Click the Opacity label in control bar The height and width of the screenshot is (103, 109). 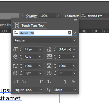pyautogui.click(x=32, y=16)
